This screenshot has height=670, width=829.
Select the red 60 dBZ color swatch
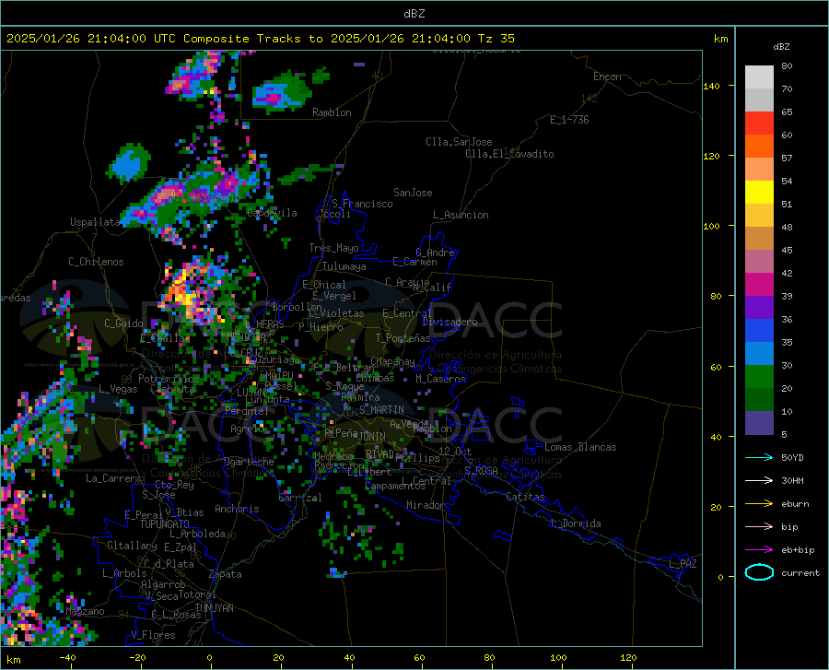759,123
